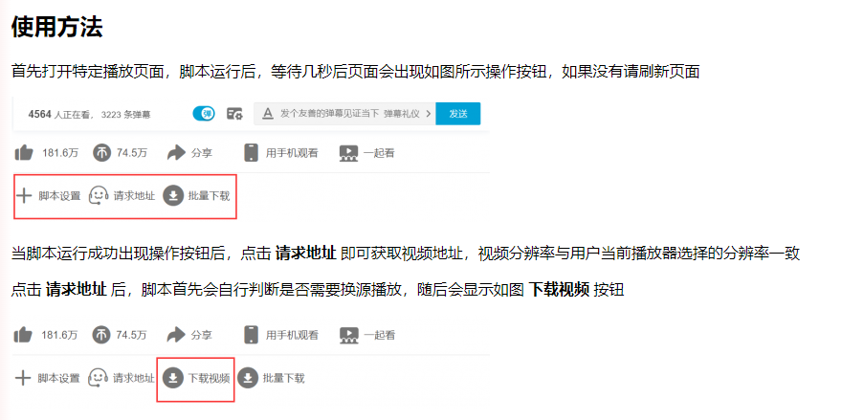Expand 脚本设置 plus icon in first image
864x420 pixels.
pos(24,196)
